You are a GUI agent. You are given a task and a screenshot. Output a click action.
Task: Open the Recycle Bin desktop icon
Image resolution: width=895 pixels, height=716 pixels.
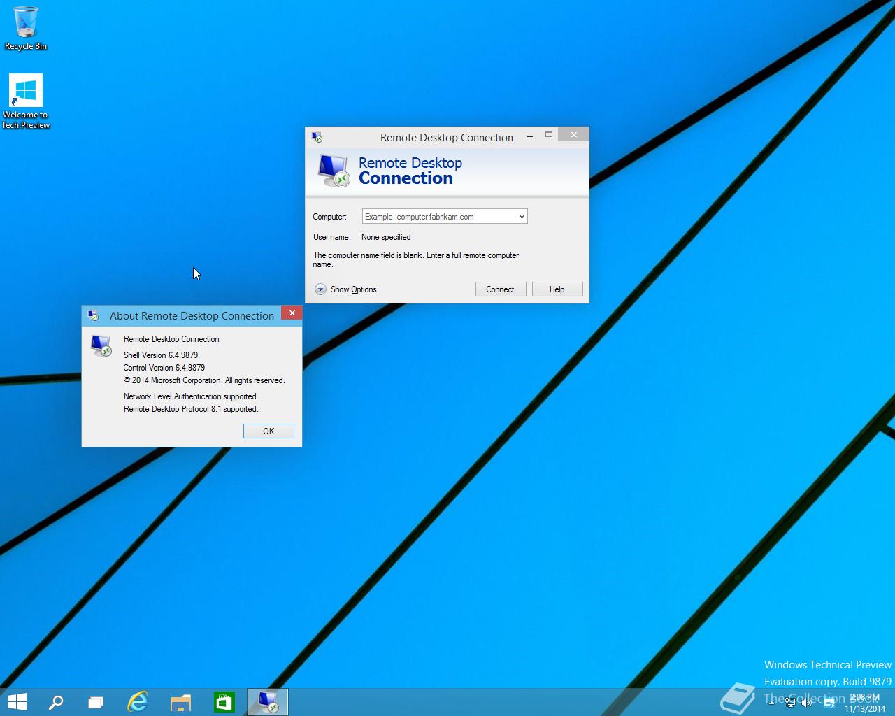point(26,28)
